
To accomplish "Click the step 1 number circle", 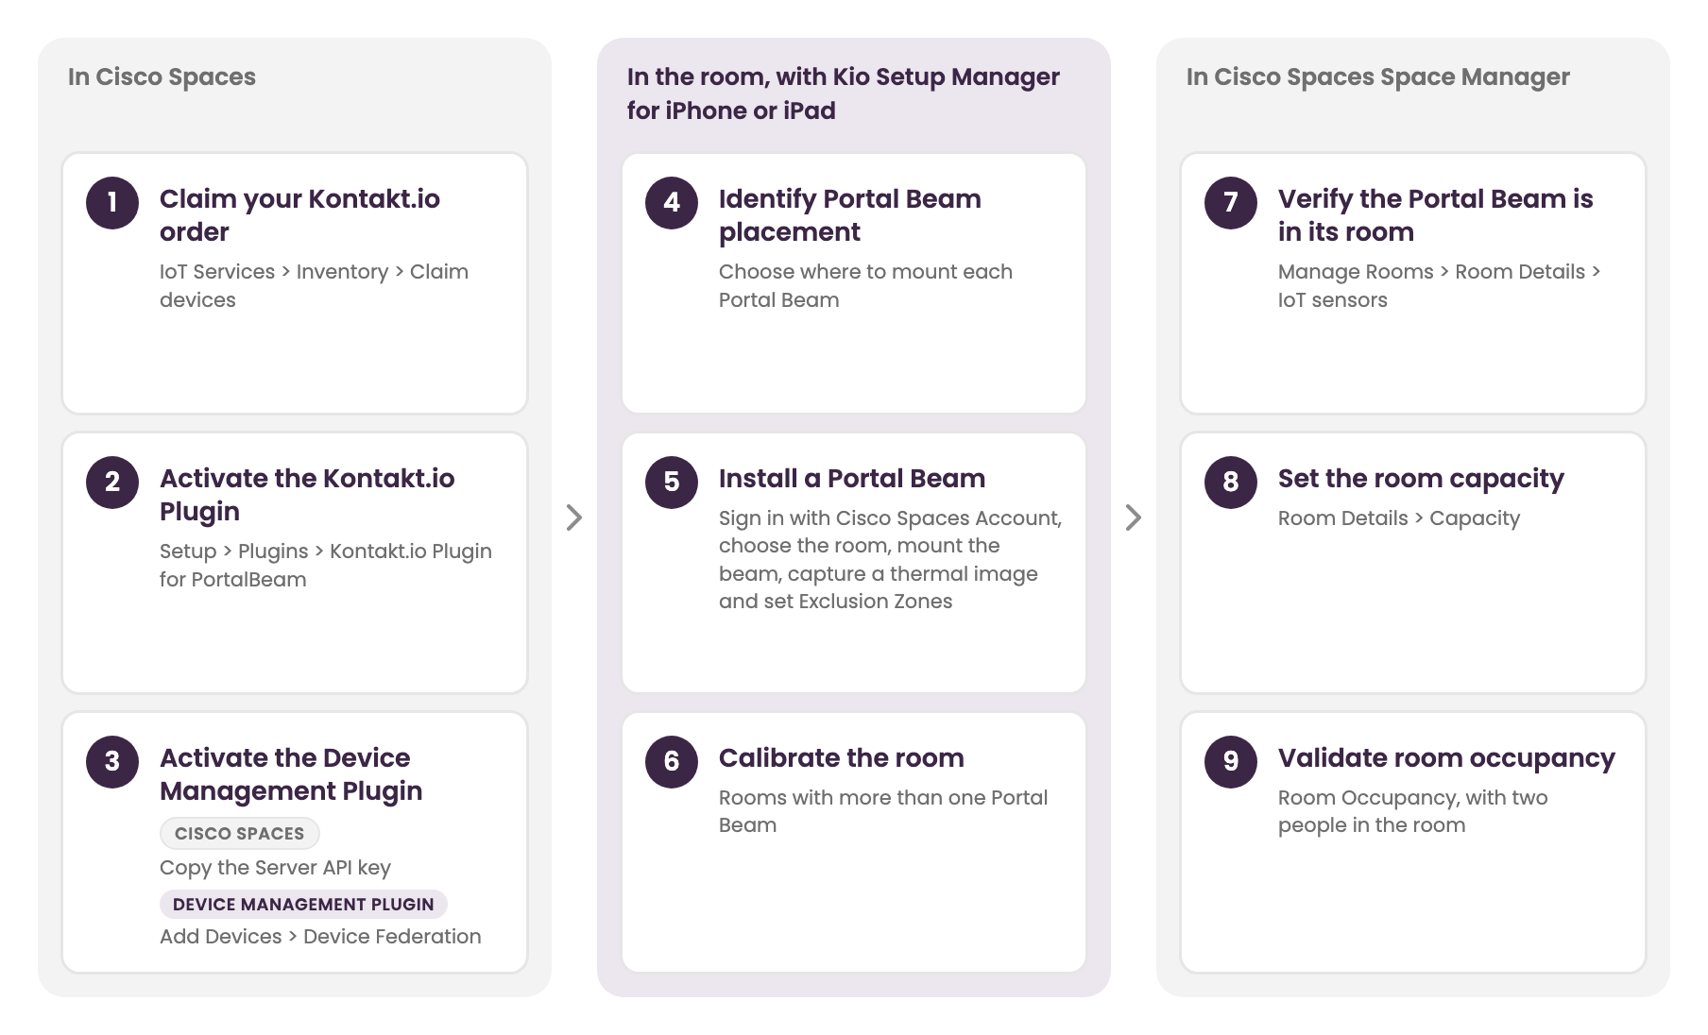I will [x=112, y=203].
